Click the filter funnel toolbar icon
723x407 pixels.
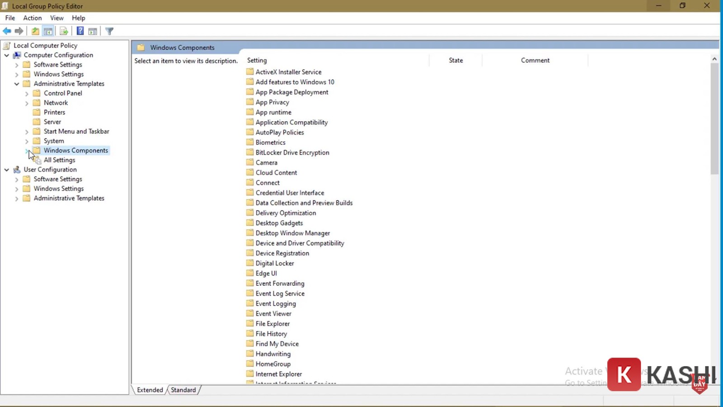coord(109,31)
